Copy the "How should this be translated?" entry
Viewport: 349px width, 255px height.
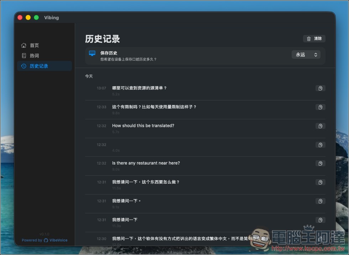320,126
